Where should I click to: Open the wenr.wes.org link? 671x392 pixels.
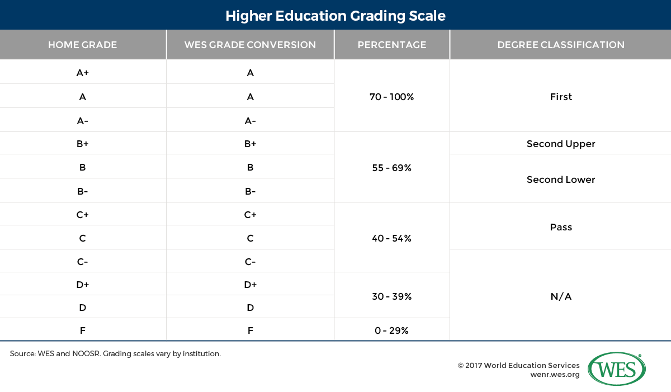[555, 375]
